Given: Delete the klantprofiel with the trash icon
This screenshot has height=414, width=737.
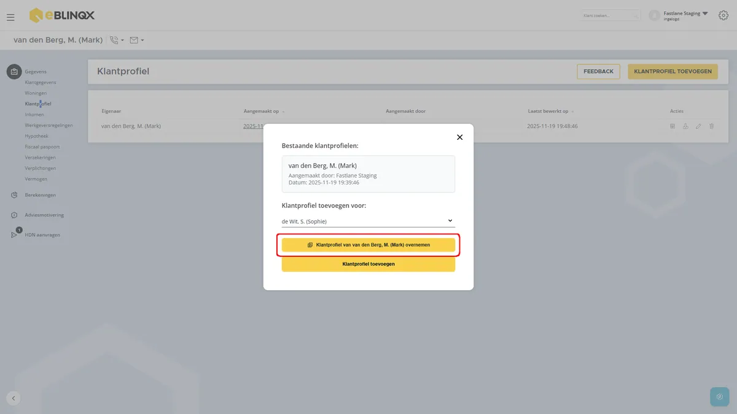Looking at the screenshot, I should (x=711, y=126).
